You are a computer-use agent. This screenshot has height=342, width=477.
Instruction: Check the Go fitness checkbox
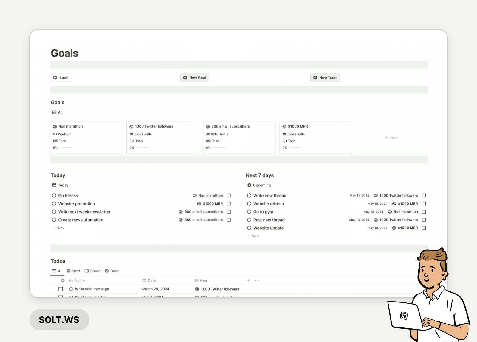[229, 196]
